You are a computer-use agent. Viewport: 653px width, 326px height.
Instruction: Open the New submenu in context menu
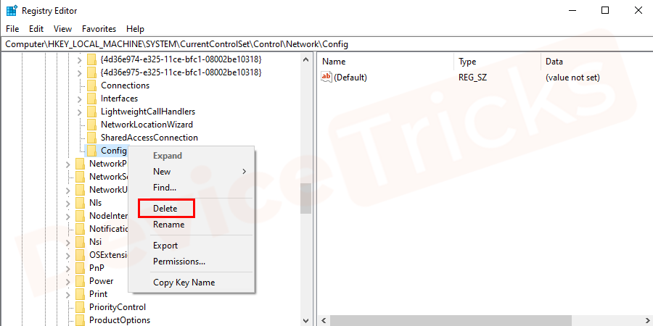pos(192,172)
